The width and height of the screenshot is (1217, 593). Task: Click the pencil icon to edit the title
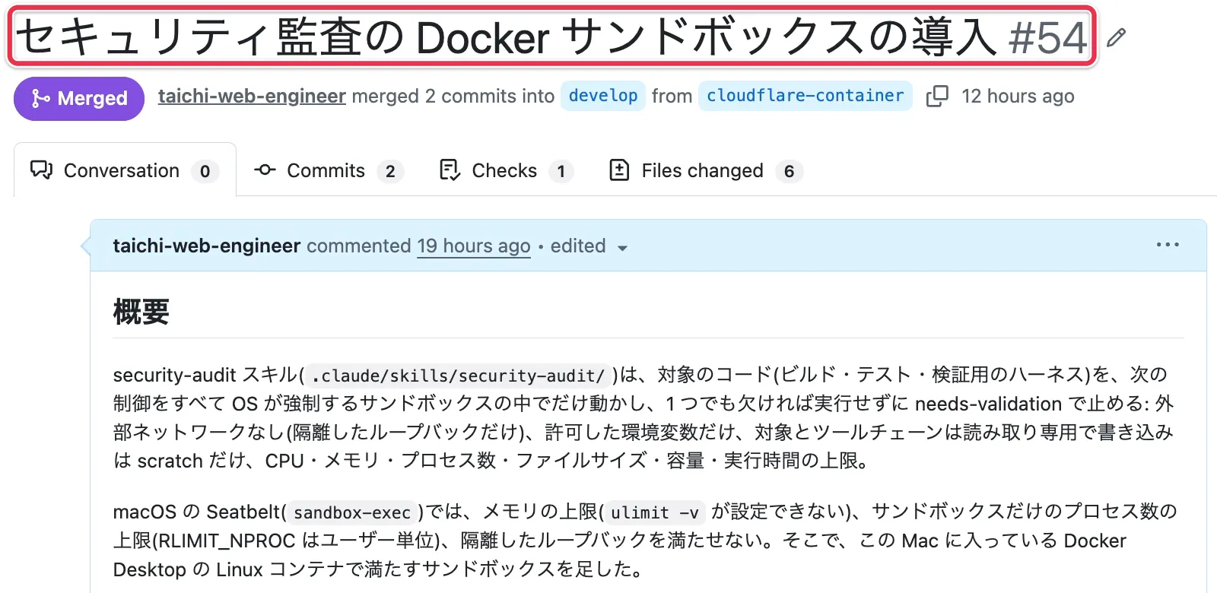[x=1116, y=38]
